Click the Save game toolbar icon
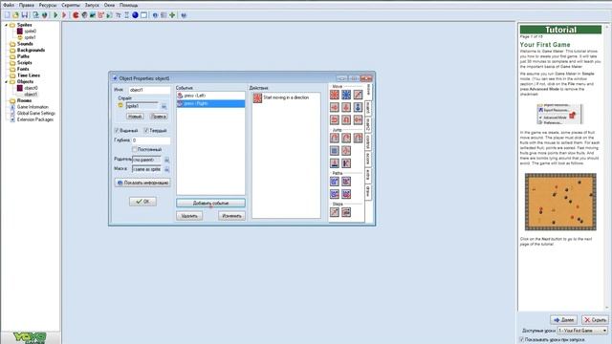 25,15
